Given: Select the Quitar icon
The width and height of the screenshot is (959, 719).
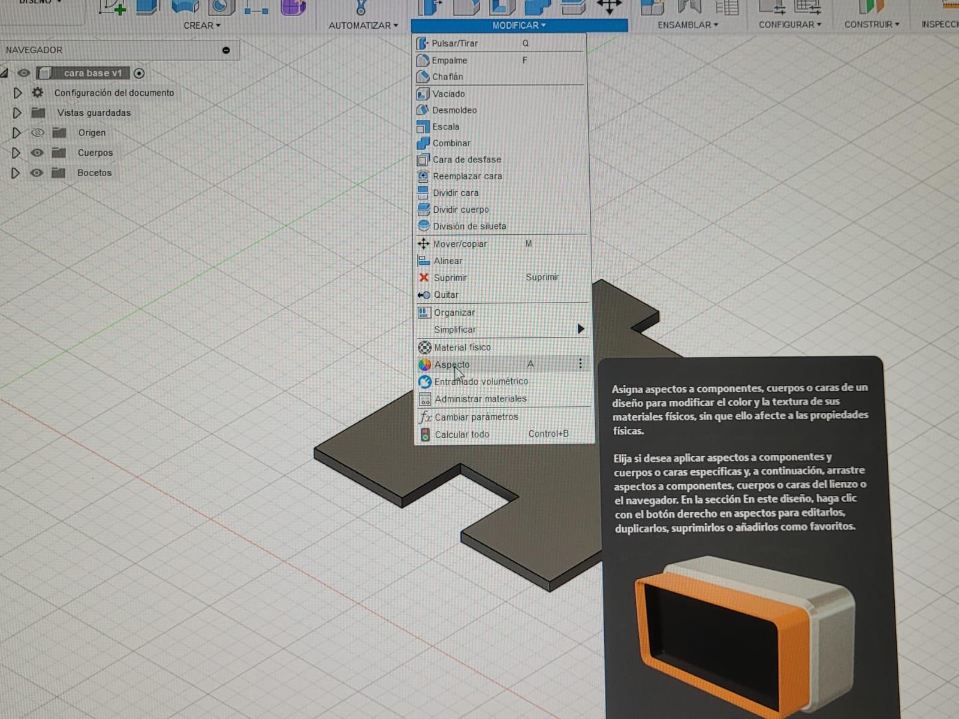Looking at the screenshot, I should click(424, 295).
